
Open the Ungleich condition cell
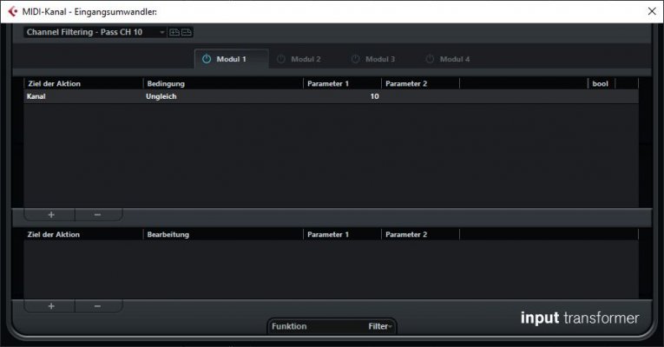[x=223, y=96]
